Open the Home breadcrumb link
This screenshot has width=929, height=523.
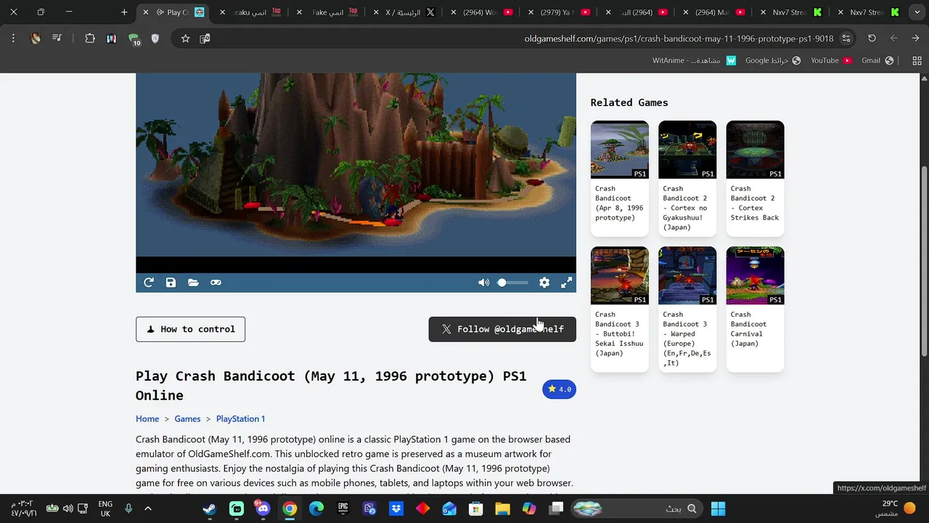[x=147, y=418]
